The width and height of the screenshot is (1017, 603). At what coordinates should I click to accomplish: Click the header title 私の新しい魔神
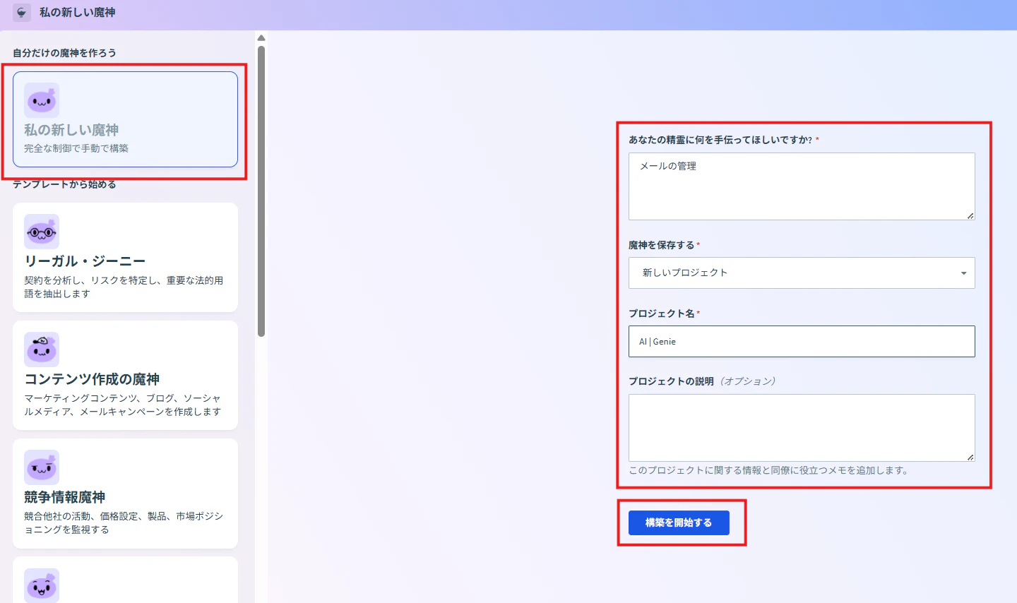tap(78, 13)
